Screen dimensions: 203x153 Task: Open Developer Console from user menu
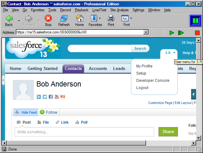tap(153, 81)
